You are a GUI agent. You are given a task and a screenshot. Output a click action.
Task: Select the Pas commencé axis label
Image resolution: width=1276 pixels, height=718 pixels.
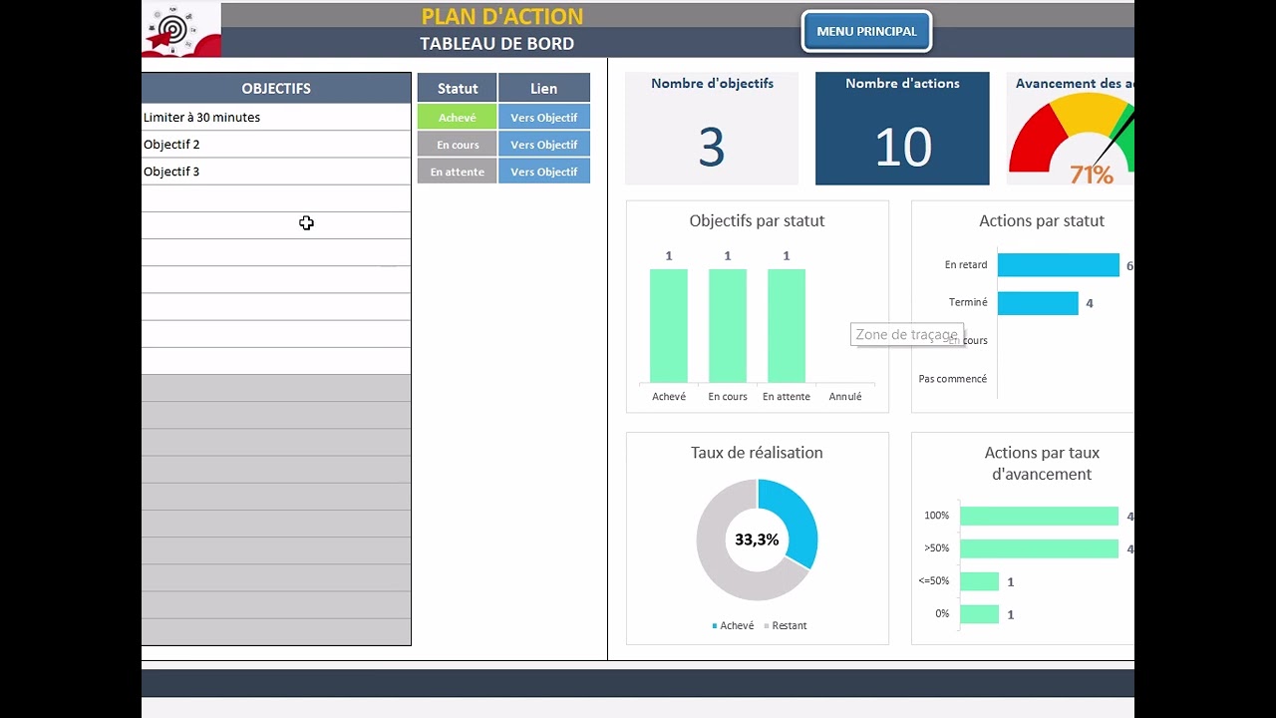[953, 379]
